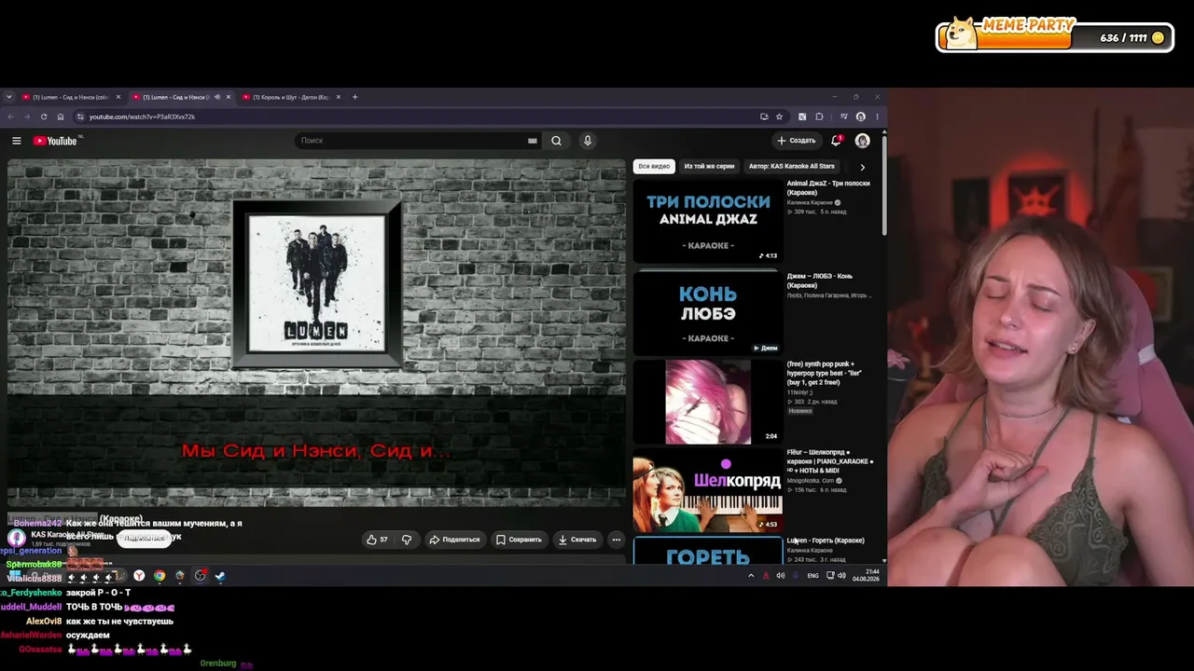This screenshot has height=671, width=1194.
Task: Like the video with thumbs up
Action: click(x=377, y=540)
